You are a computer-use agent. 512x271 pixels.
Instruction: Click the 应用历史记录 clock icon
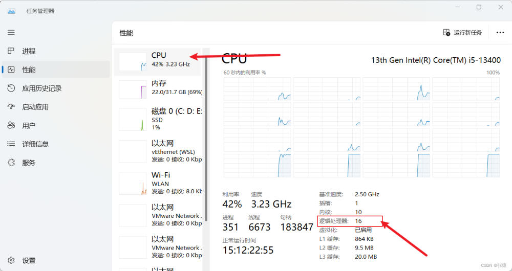(x=11, y=88)
